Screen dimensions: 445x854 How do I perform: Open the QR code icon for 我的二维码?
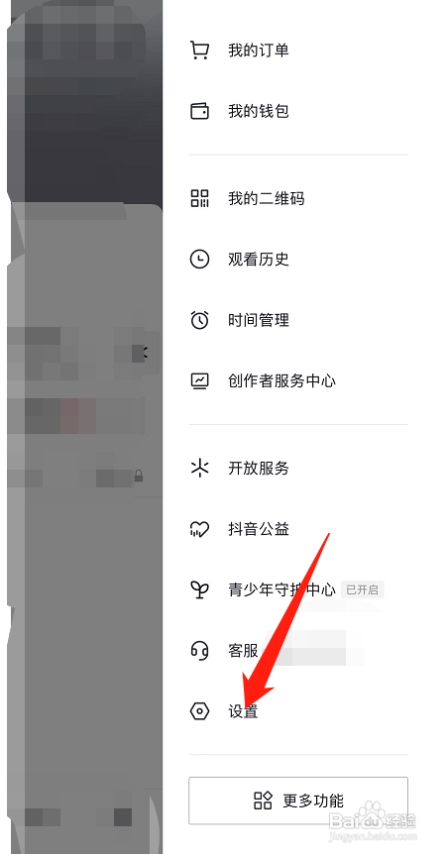click(x=199, y=198)
